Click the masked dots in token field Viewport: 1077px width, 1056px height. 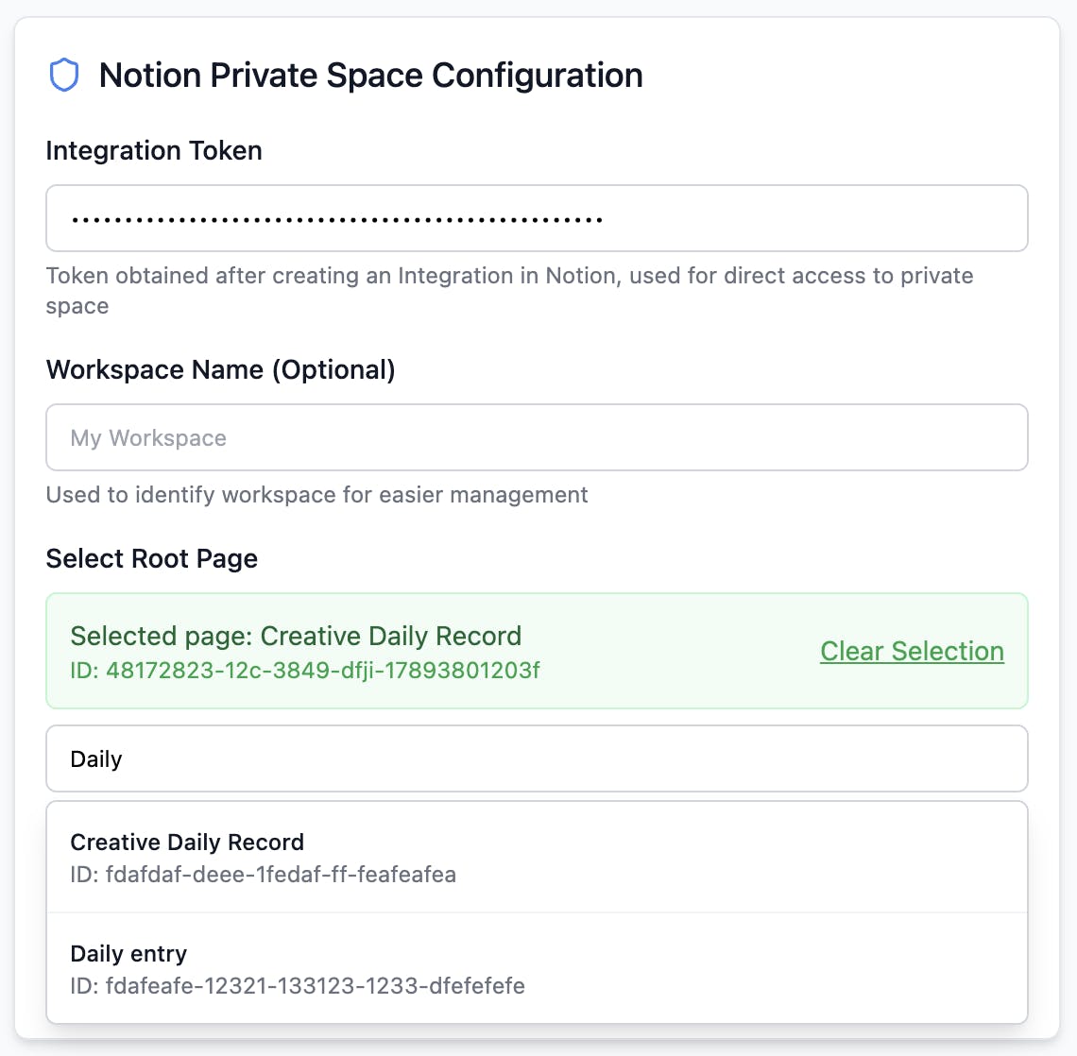pos(336,220)
